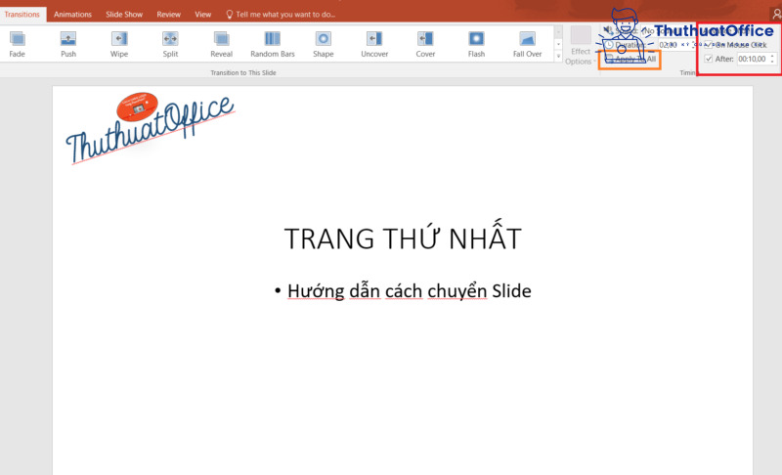782x475 pixels.
Task: Apply the Split transition
Action: click(170, 44)
